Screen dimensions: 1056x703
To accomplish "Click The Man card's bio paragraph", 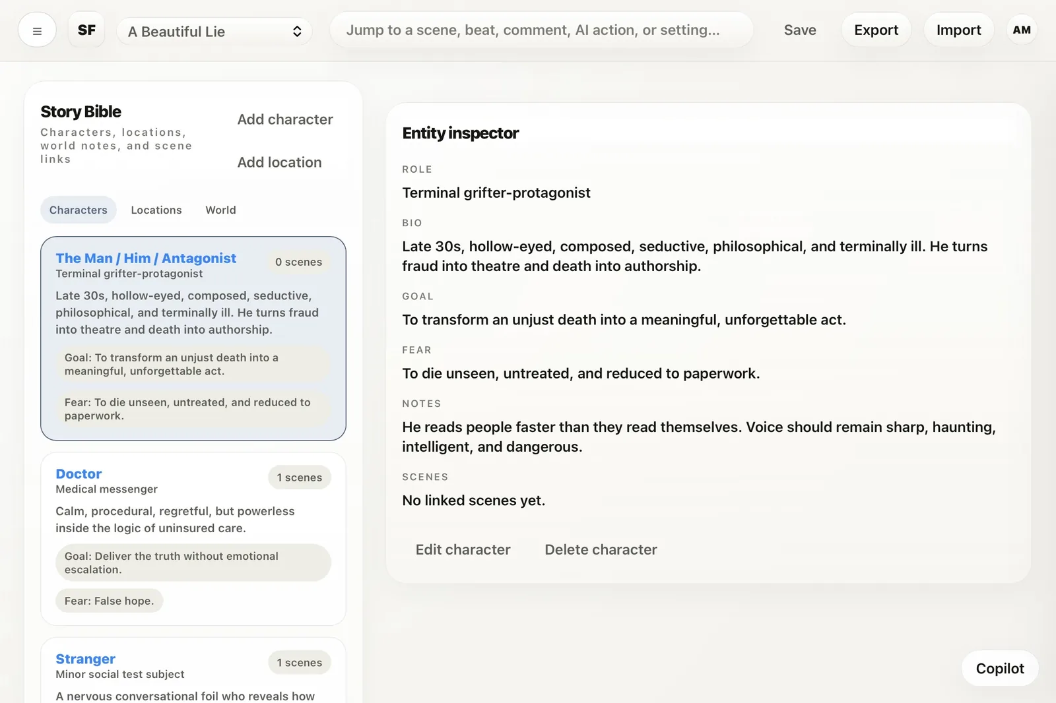I will (x=187, y=313).
